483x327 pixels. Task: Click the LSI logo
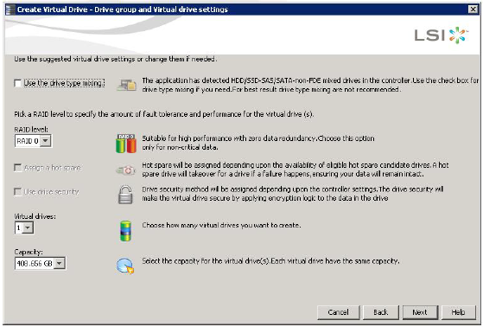(442, 35)
